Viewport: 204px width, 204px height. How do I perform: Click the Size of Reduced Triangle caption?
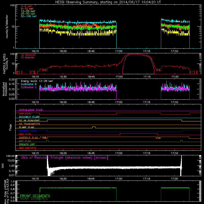coord(65,158)
